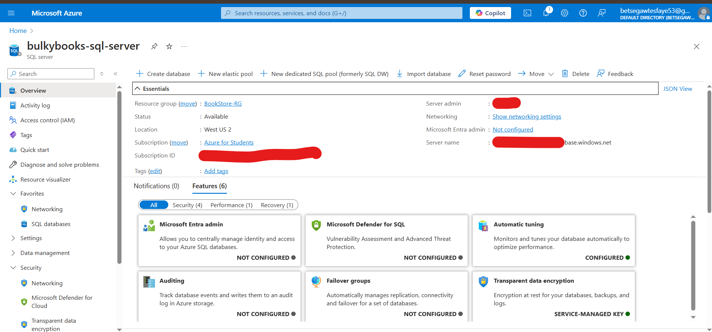The image size is (712, 332).
Task: Click New elastic pool command
Action: point(225,74)
